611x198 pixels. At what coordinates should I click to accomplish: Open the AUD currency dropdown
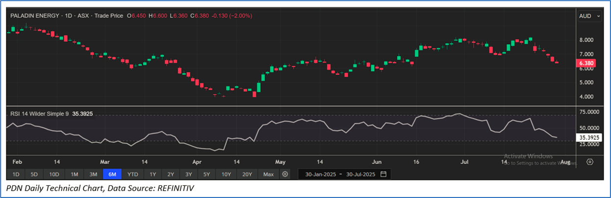pos(589,16)
